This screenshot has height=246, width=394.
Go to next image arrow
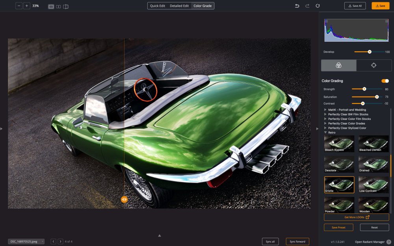[60, 242]
